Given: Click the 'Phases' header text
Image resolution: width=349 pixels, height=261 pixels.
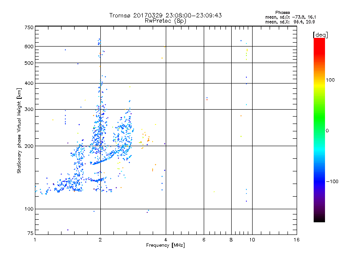Looking at the screenshot, I should 282,13.
